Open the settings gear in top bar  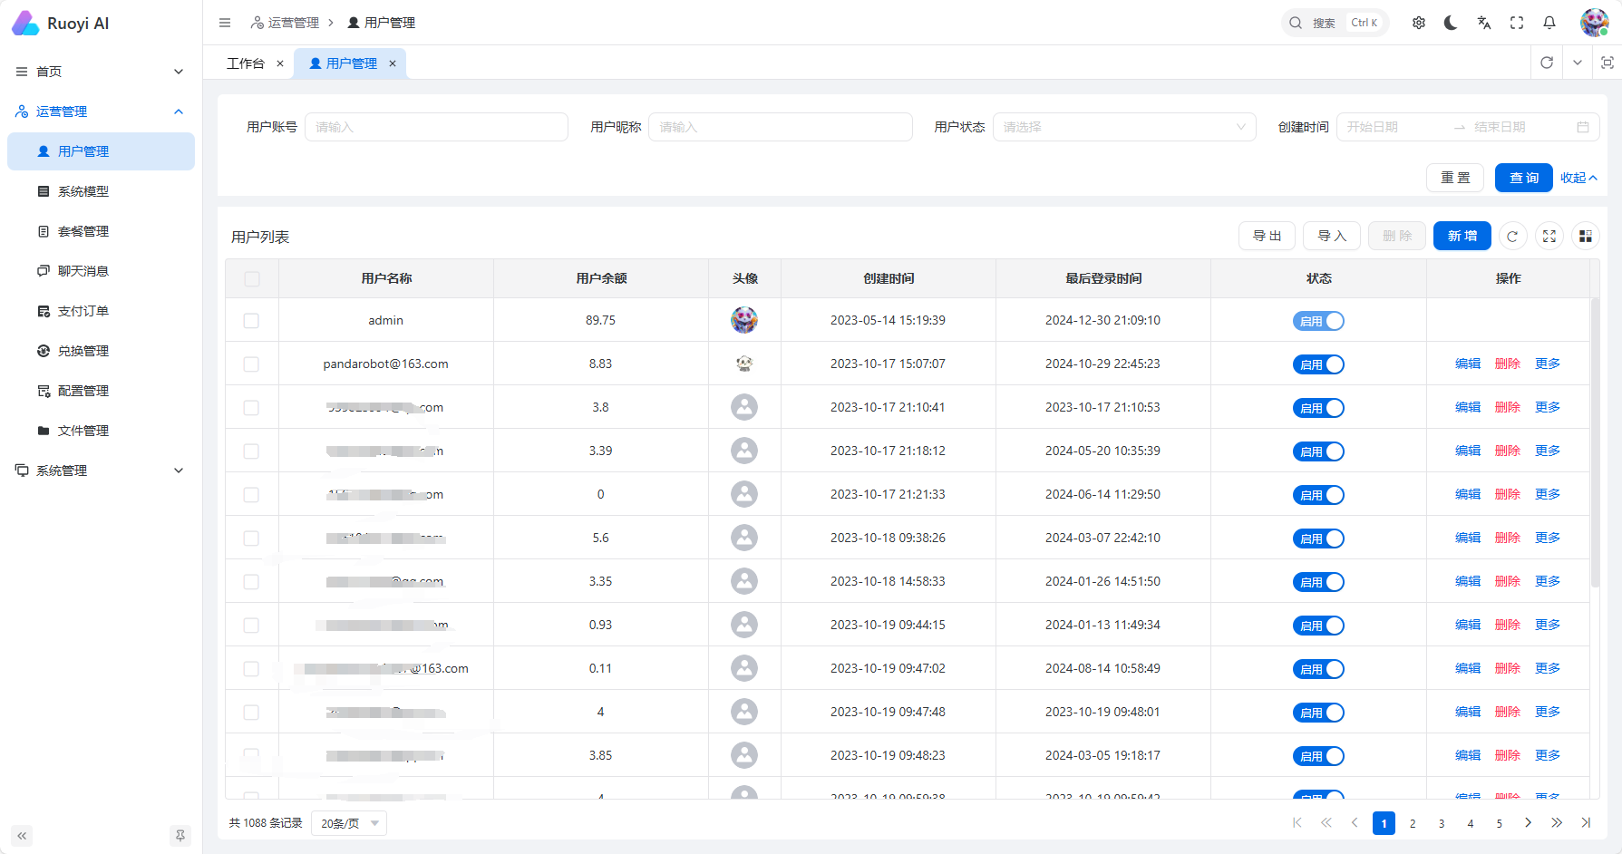point(1419,23)
